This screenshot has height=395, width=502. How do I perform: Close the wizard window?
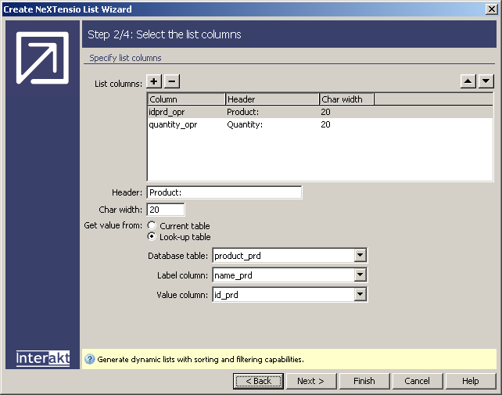click(x=491, y=9)
